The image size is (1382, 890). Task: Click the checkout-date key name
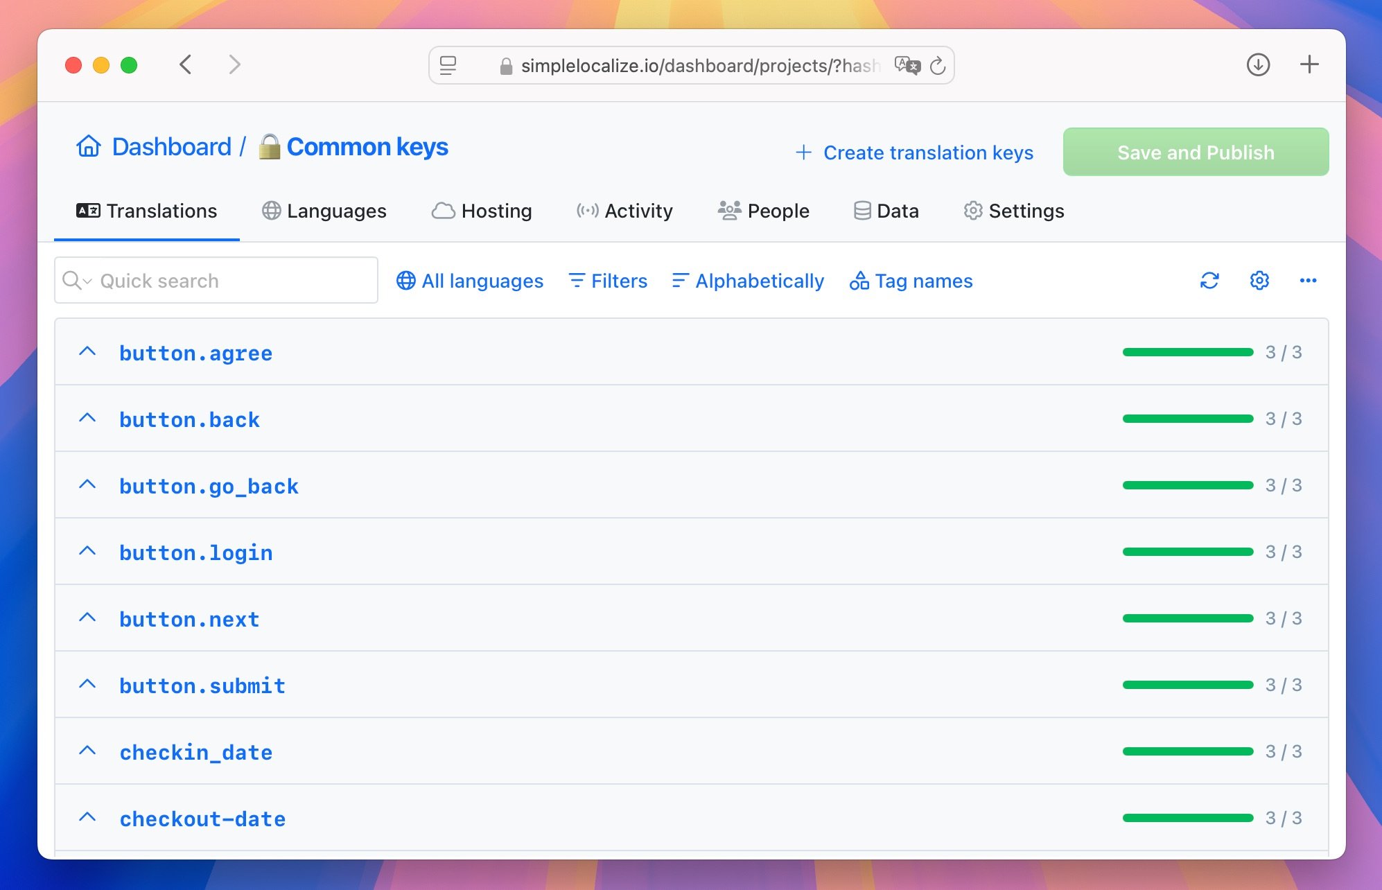(202, 819)
